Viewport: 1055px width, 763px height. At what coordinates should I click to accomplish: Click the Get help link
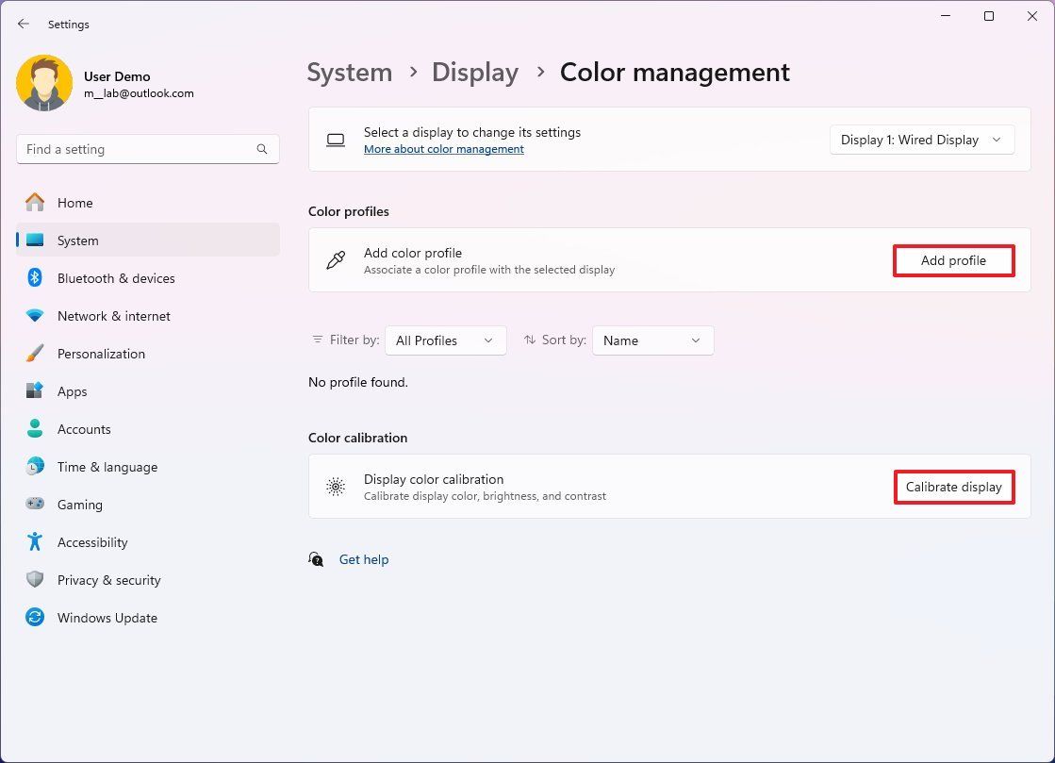pos(364,559)
